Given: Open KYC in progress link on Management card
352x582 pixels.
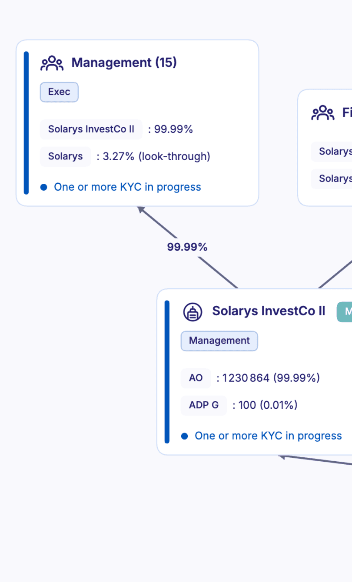Looking at the screenshot, I should 127,187.
